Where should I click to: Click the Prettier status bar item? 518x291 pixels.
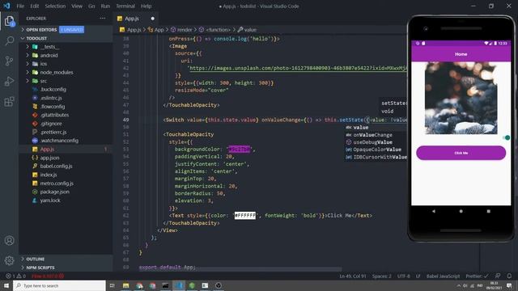477,276
